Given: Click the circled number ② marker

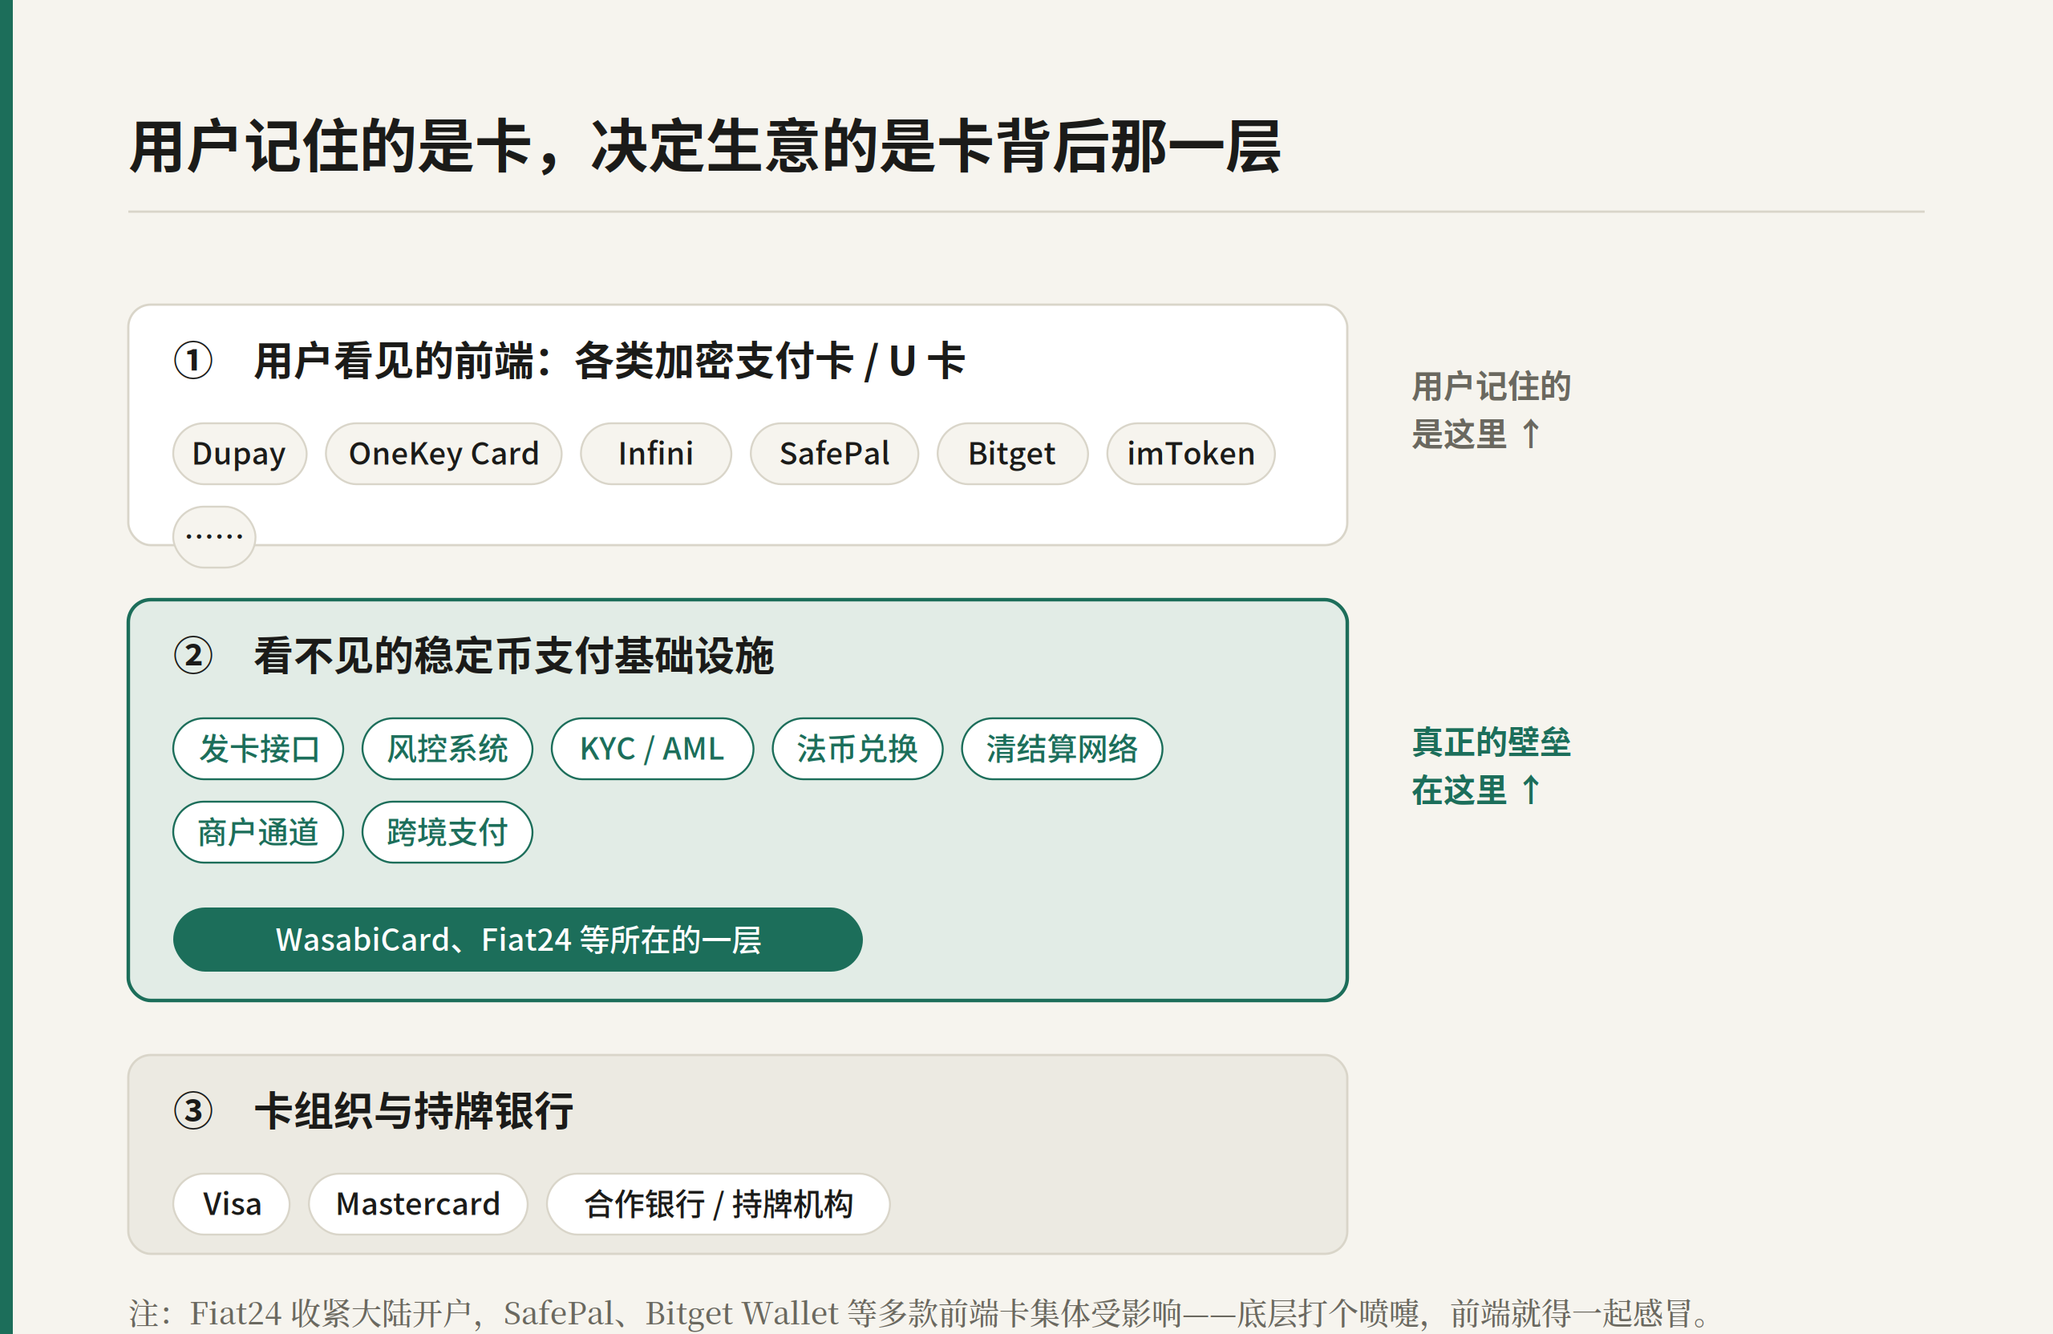Looking at the screenshot, I should click(193, 655).
